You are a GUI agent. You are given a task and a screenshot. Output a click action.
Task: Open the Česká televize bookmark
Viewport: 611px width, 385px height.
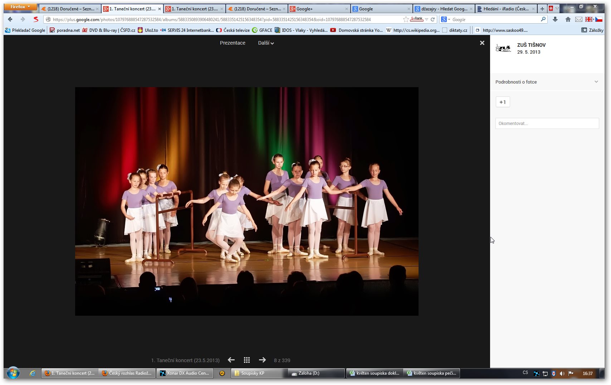[x=233, y=30]
